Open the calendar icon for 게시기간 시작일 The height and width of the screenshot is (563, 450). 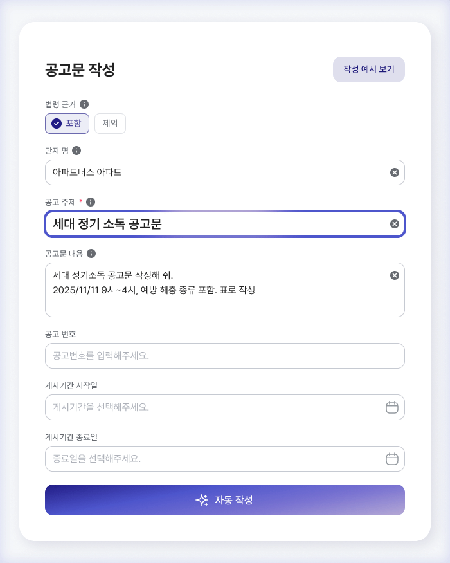[392, 407]
